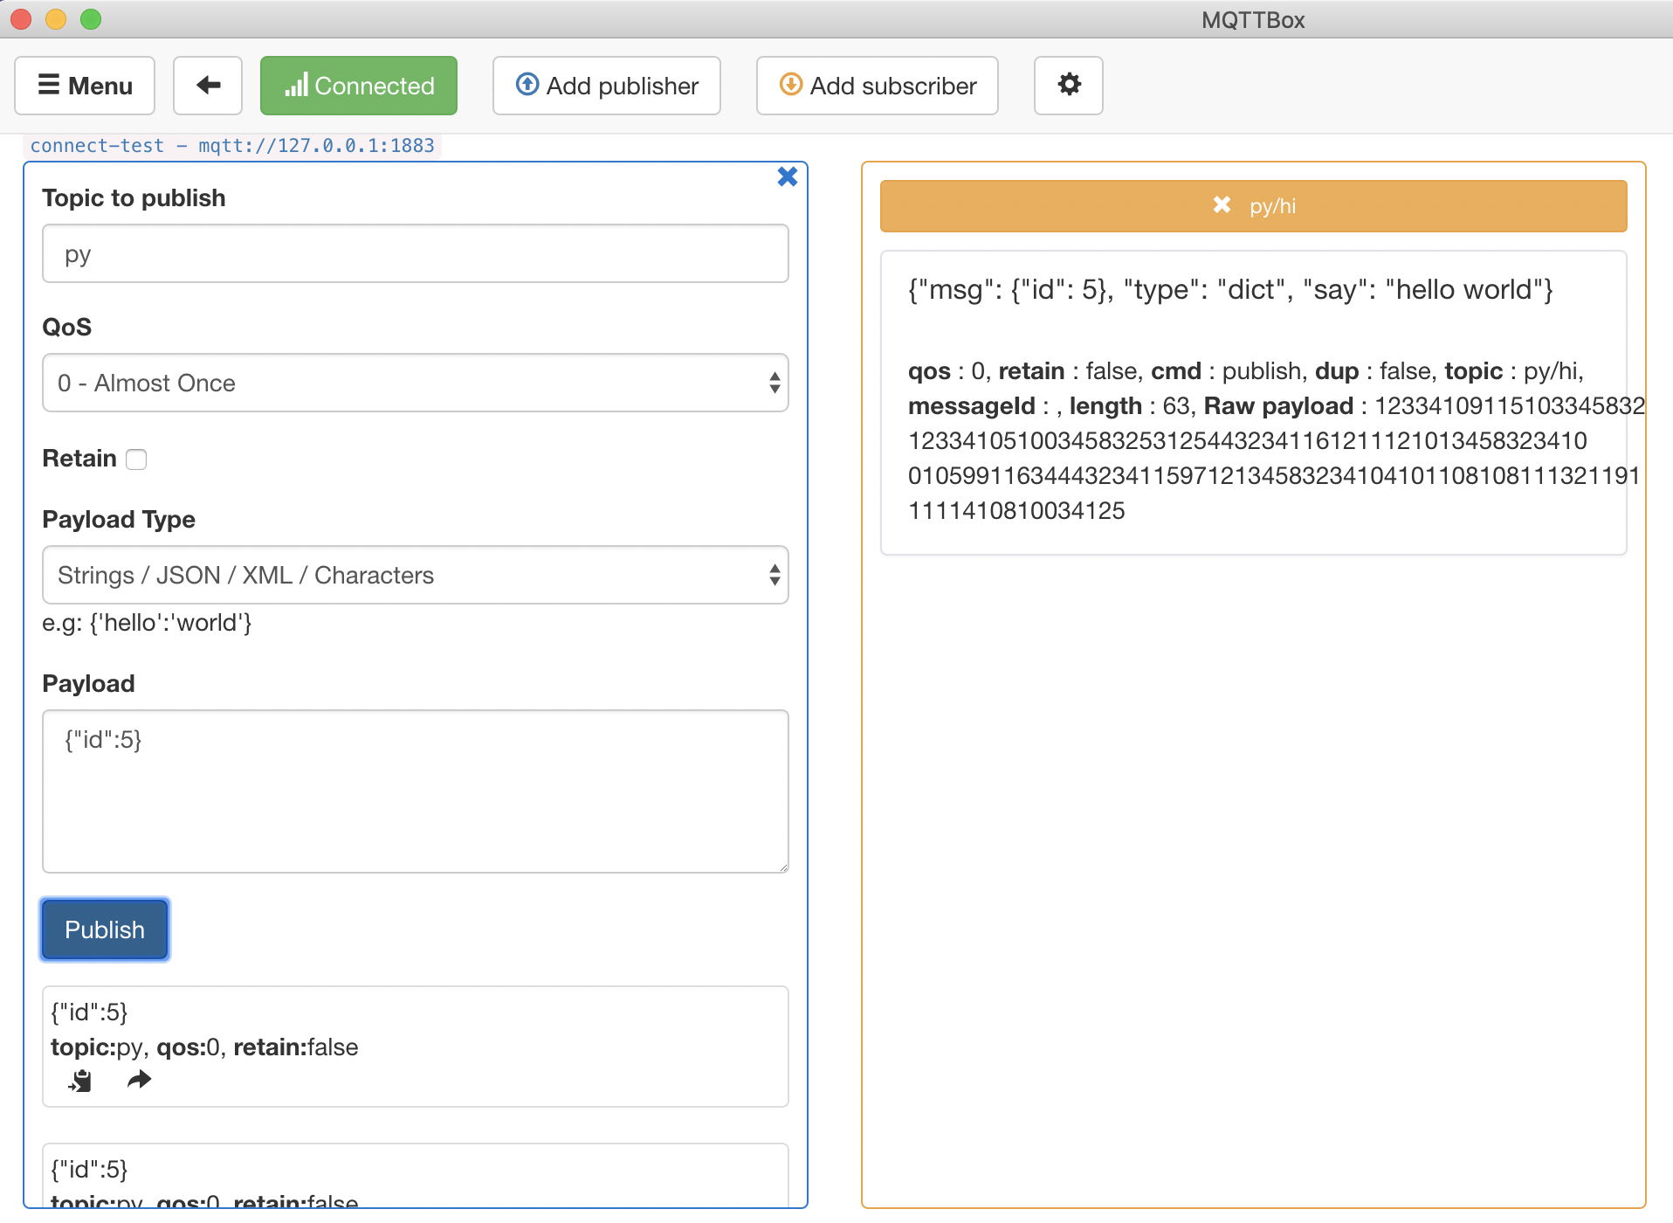This screenshot has height=1223, width=1673.
Task: Click into the Payload text area
Action: click(416, 791)
